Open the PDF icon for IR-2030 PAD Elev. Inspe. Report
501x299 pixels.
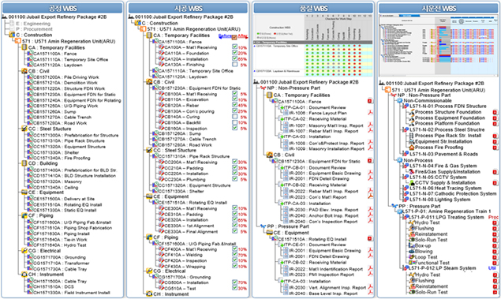pos(370,210)
